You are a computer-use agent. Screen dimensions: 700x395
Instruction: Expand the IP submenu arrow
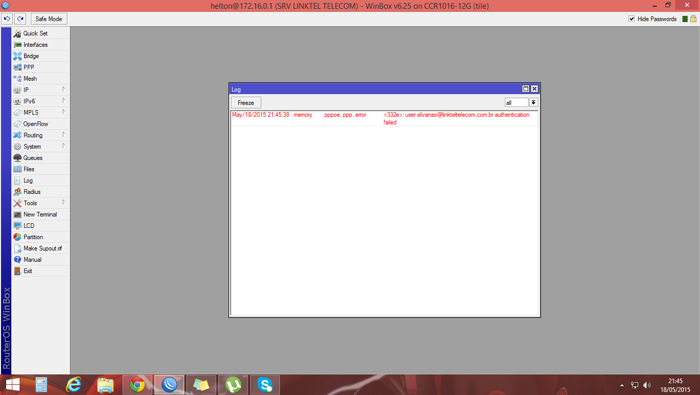click(64, 89)
